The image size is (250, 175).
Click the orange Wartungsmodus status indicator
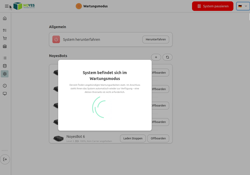79,6
